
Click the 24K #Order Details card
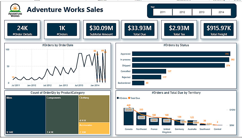click(22, 30)
